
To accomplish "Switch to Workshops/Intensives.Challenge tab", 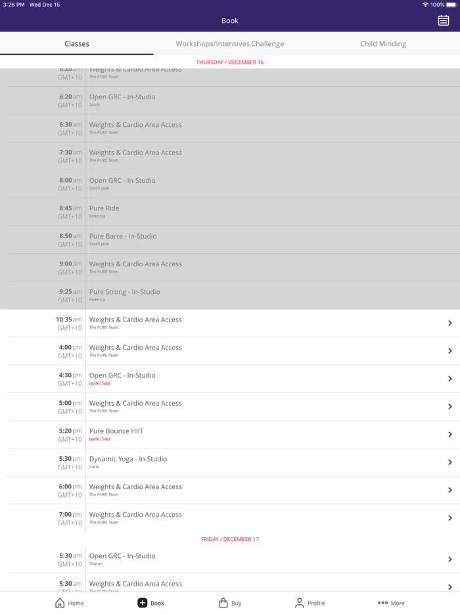I will coord(230,43).
